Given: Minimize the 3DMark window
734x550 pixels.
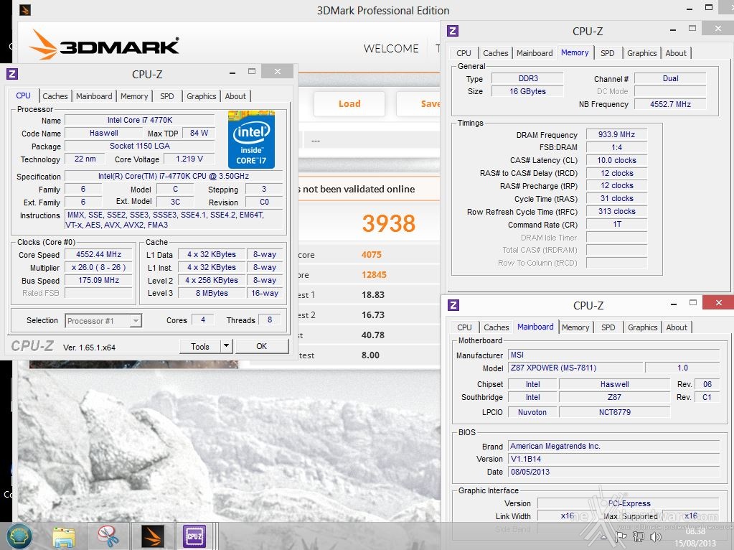Looking at the screenshot, I should (689, 9).
